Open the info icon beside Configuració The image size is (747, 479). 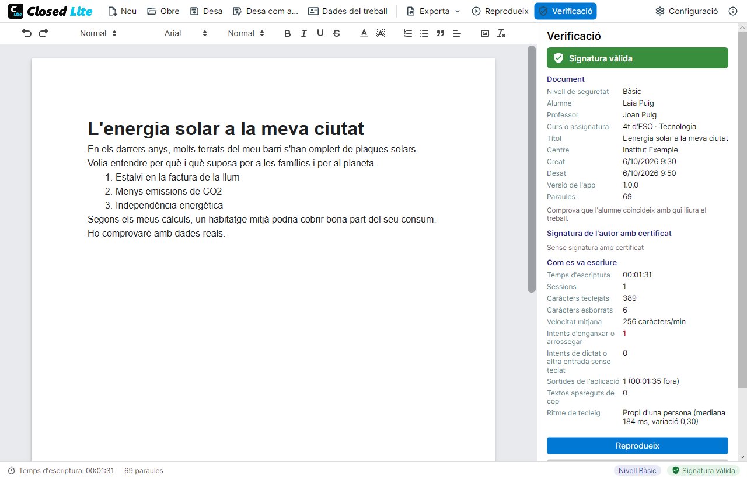pos(733,11)
